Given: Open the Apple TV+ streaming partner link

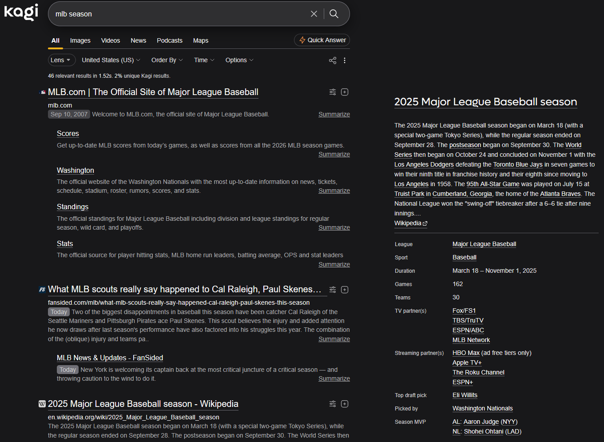Looking at the screenshot, I should (467, 362).
